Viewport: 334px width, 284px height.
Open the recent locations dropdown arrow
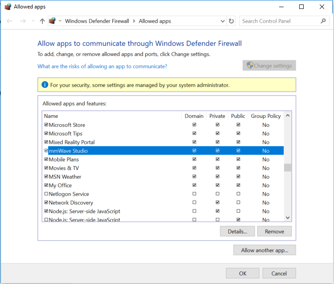[x=33, y=21]
